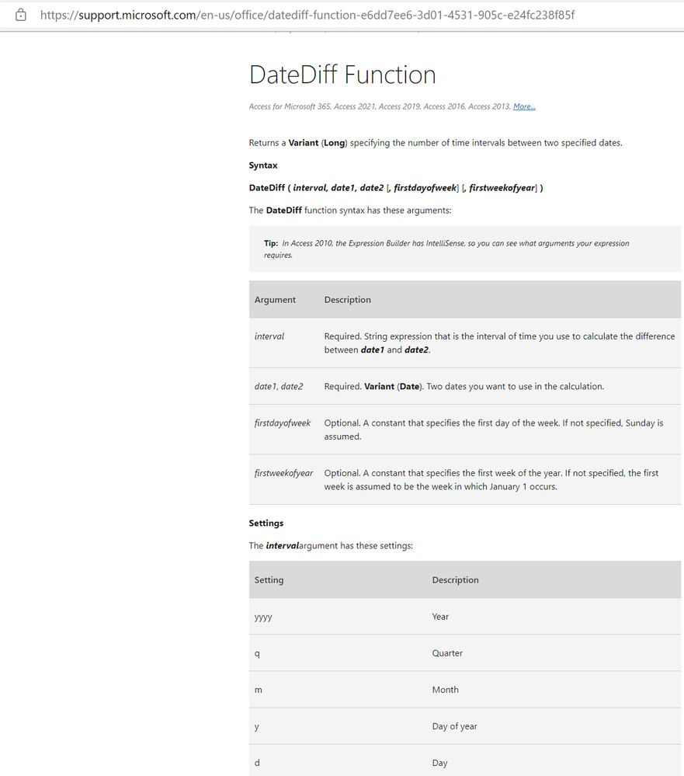Select the "date1, date2" argument cell
This screenshot has height=776, width=684.
coord(279,386)
